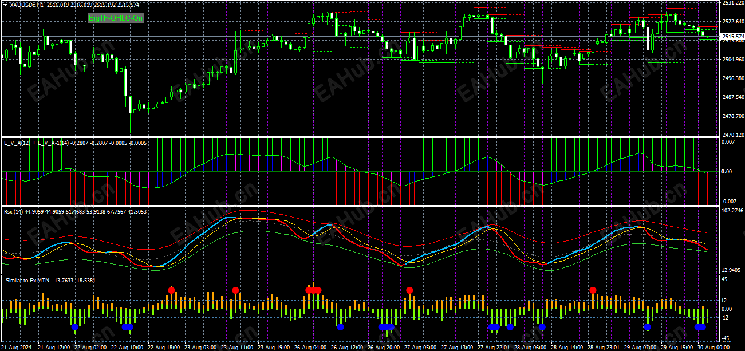Screen dimensions: 745x351
Task: Select the 'Similar to Fx MTN' indicator label
Action: tap(27, 281)
